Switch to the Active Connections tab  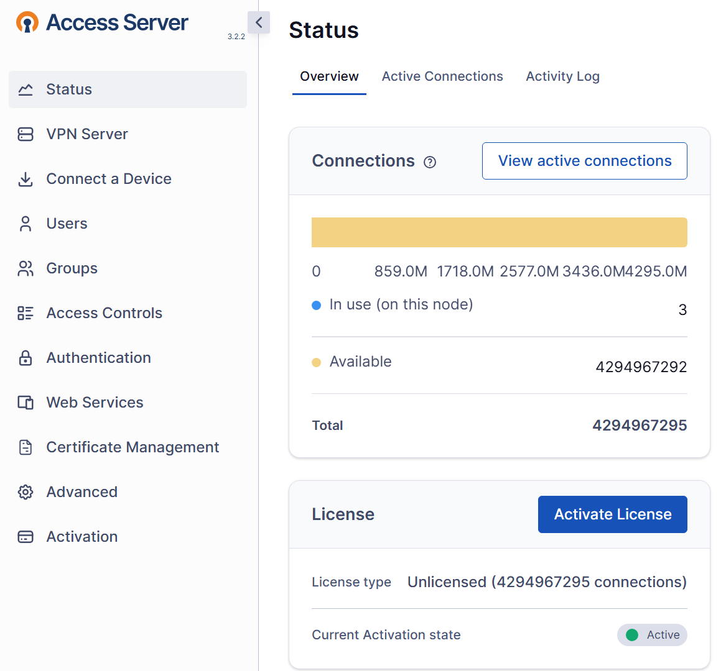coord(442,76)
